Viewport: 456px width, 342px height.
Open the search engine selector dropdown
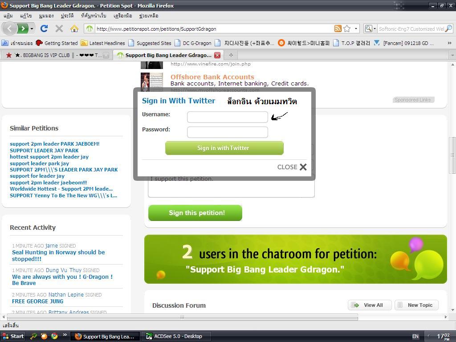pyautogui.click(x=370, y=28)
